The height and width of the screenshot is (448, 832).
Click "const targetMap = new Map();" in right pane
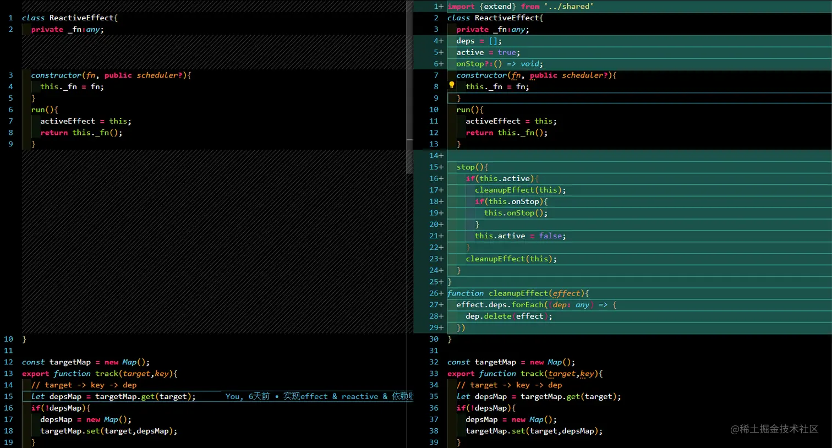(511, 362)
